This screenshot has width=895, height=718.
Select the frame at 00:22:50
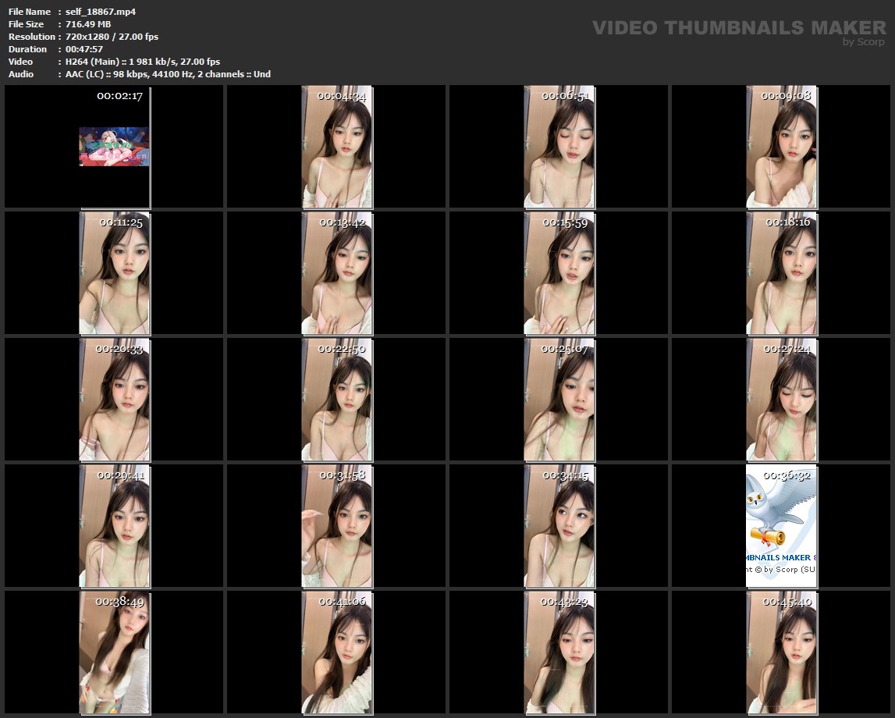(x=336, y=400)
